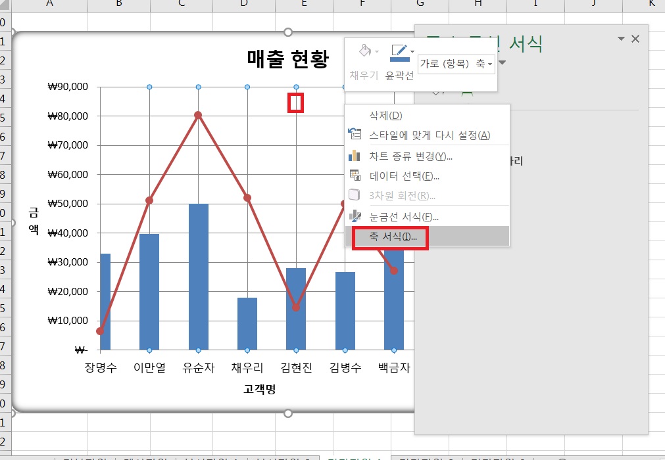Open task pane options arrow beside close
665x460 pixels.
tap(621, 39)
